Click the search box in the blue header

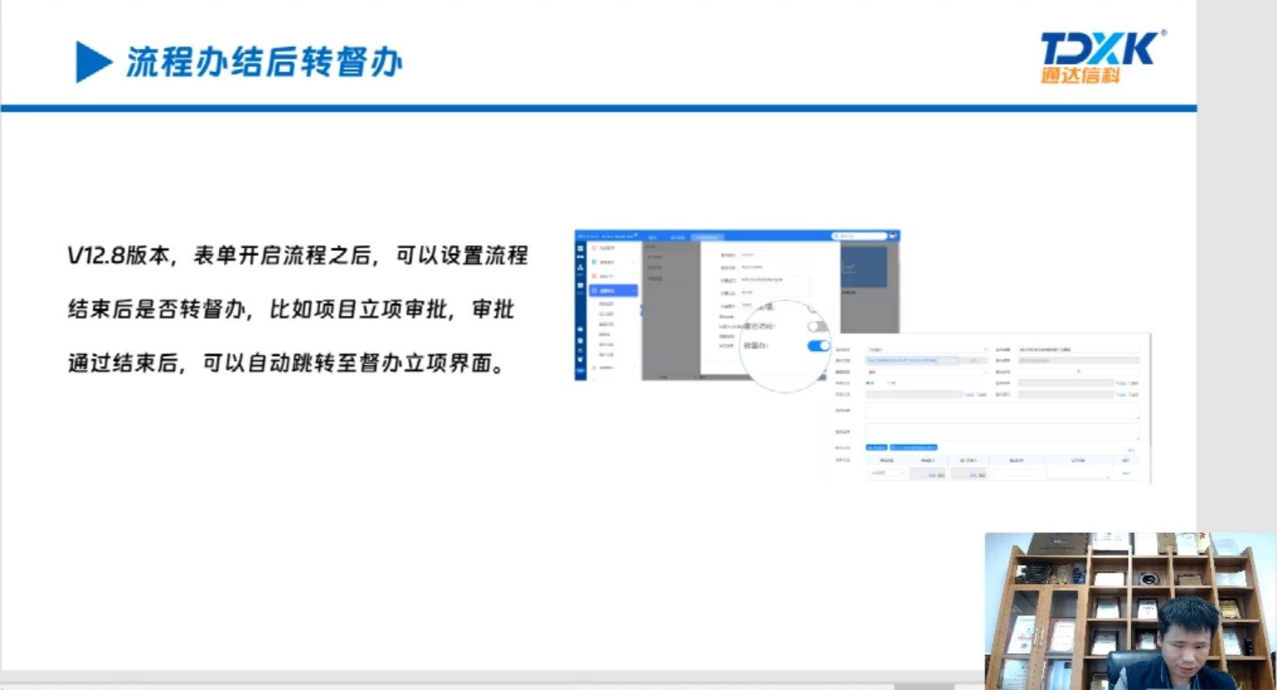pos(858,236)
